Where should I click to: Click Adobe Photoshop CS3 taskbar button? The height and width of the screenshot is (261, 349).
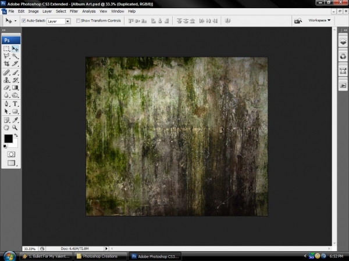click(x=155, y=256)
